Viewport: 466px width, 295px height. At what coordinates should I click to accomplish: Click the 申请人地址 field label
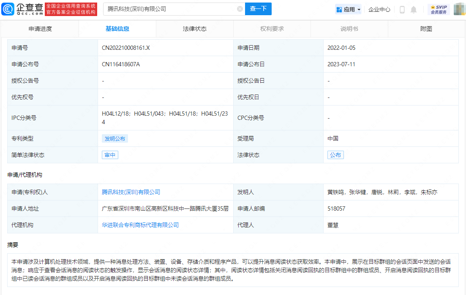click(x=25, y=208)
